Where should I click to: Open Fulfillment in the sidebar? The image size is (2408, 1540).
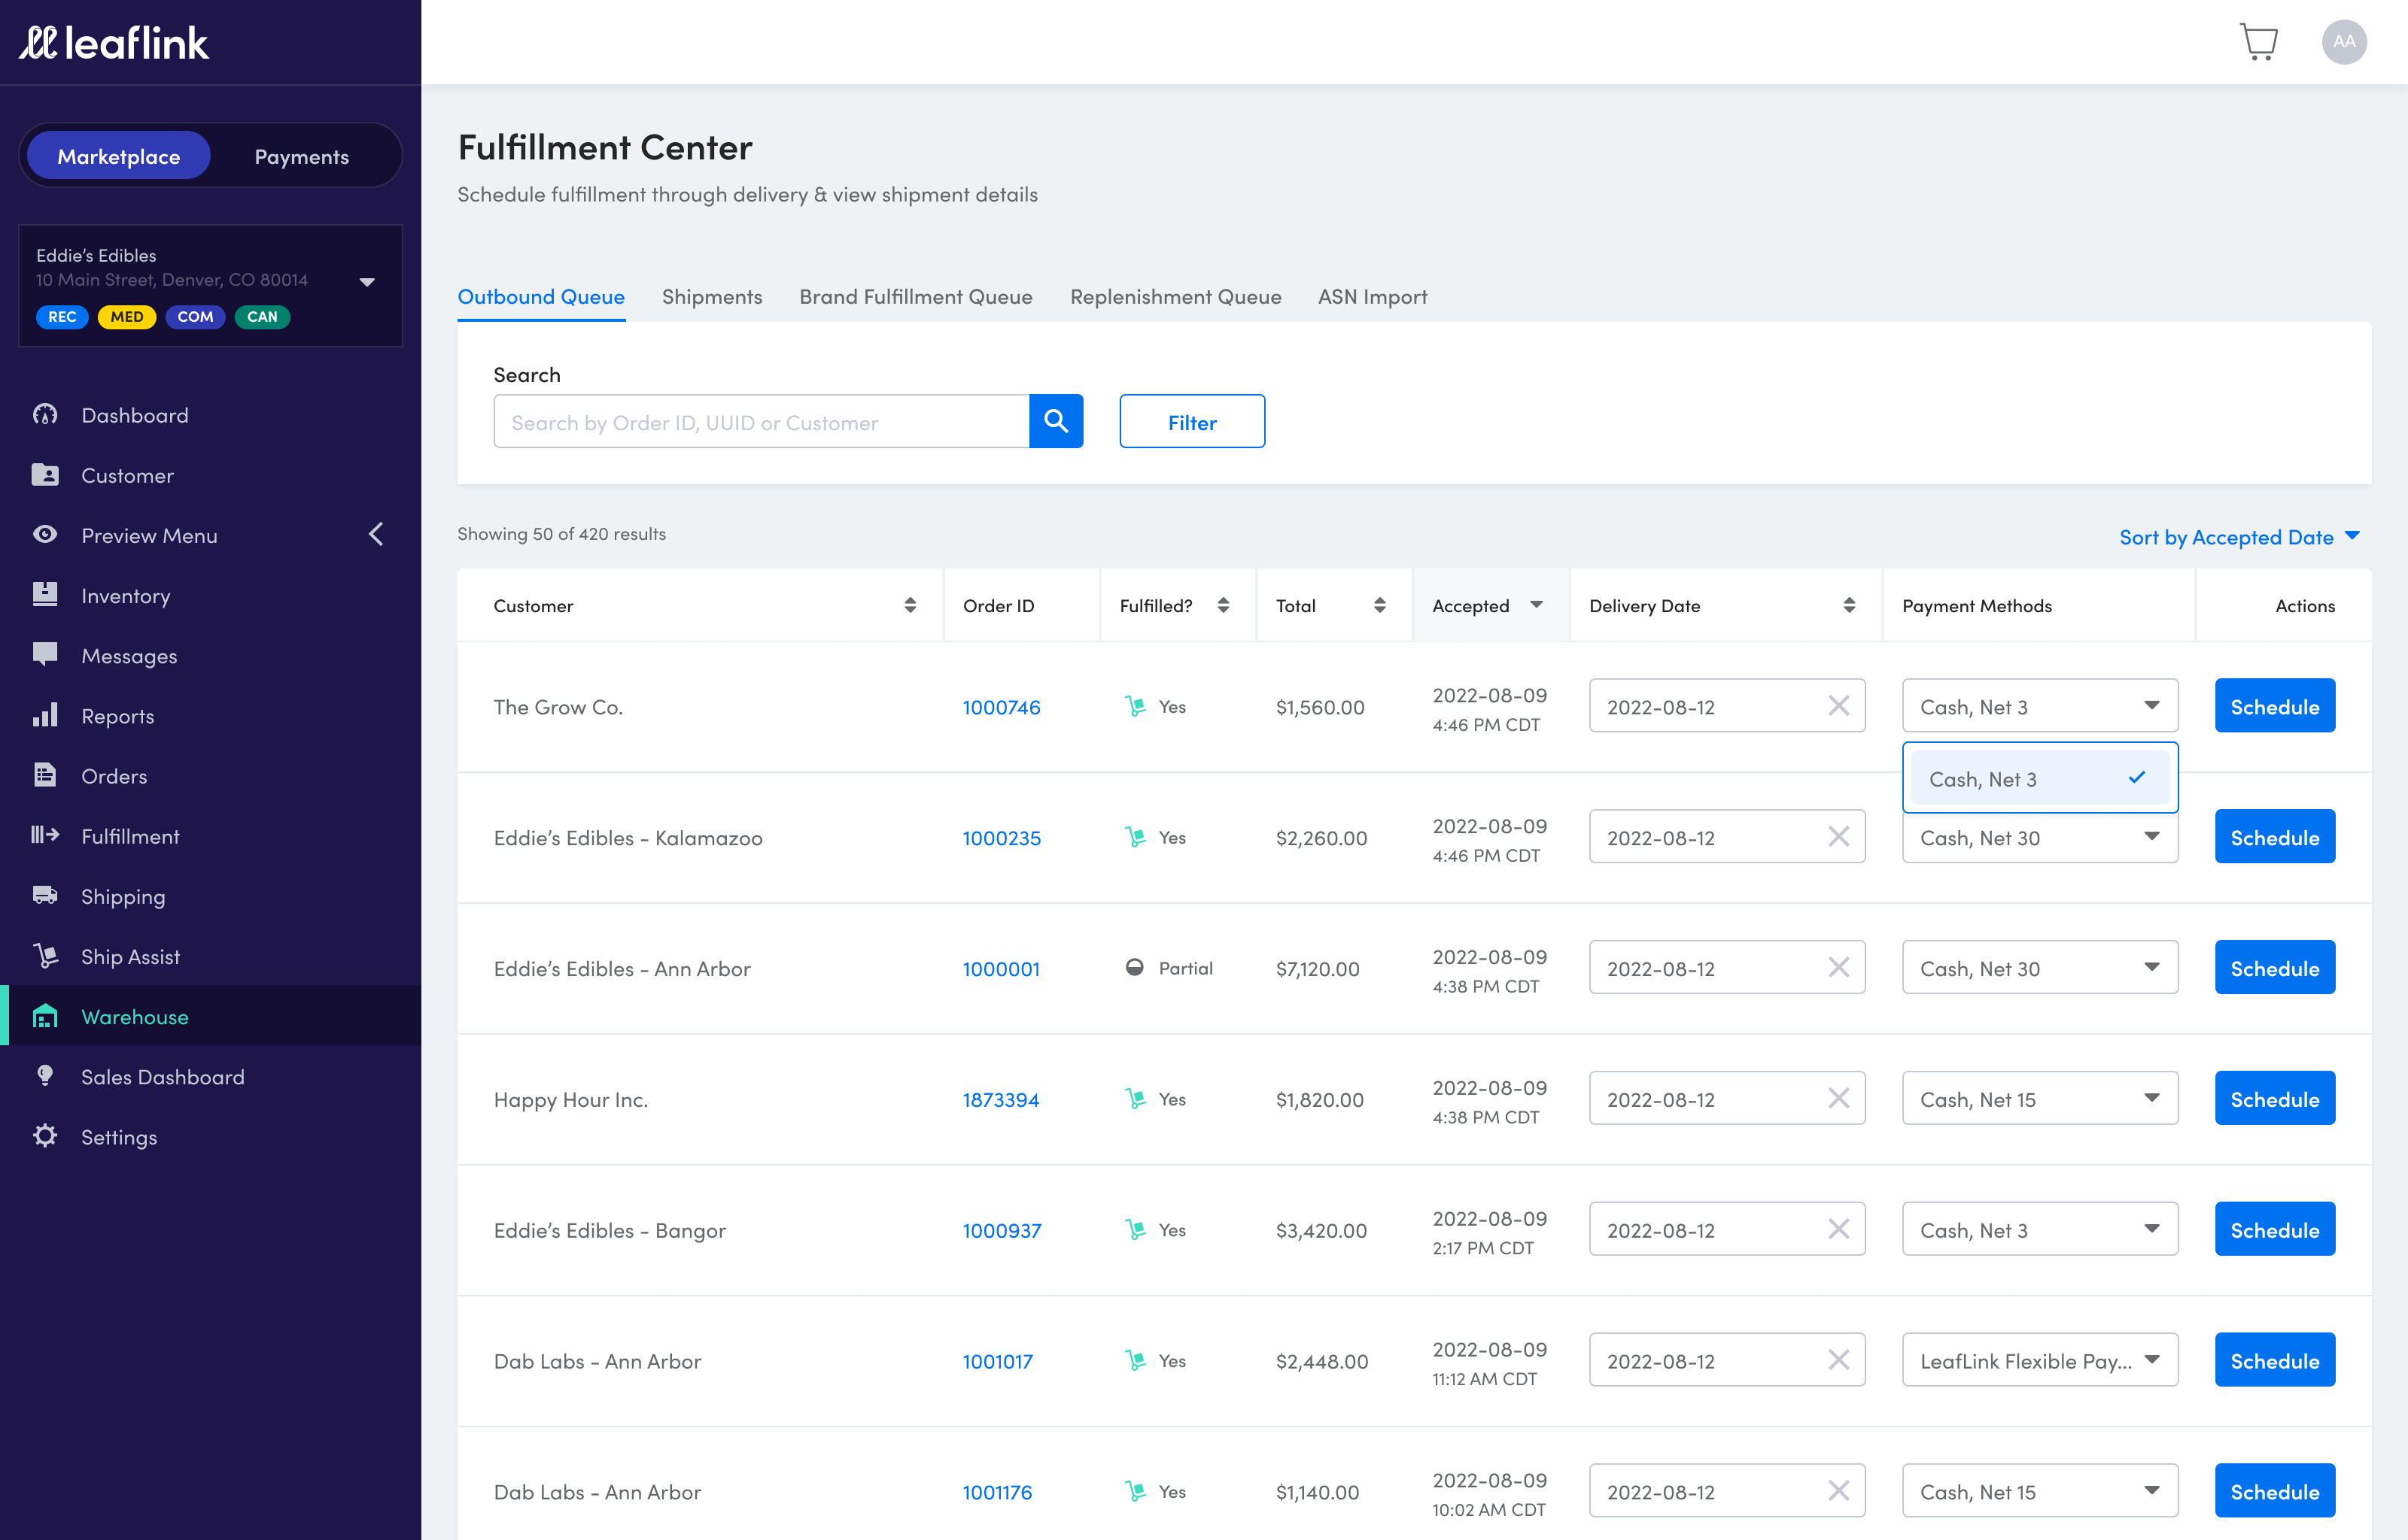(x=210, y=836)
